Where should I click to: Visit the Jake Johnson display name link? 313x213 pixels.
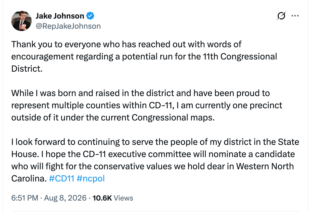pyautogui.click(x=60, y=16)
